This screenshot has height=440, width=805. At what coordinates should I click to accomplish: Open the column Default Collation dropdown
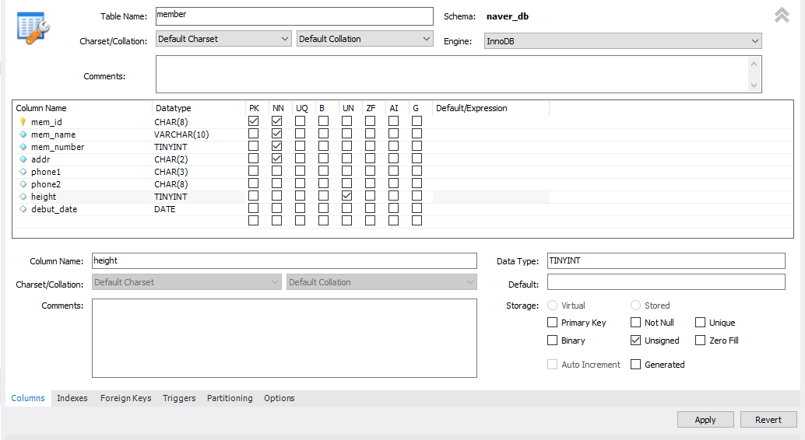pyautogui.click(x=381, y=282)
